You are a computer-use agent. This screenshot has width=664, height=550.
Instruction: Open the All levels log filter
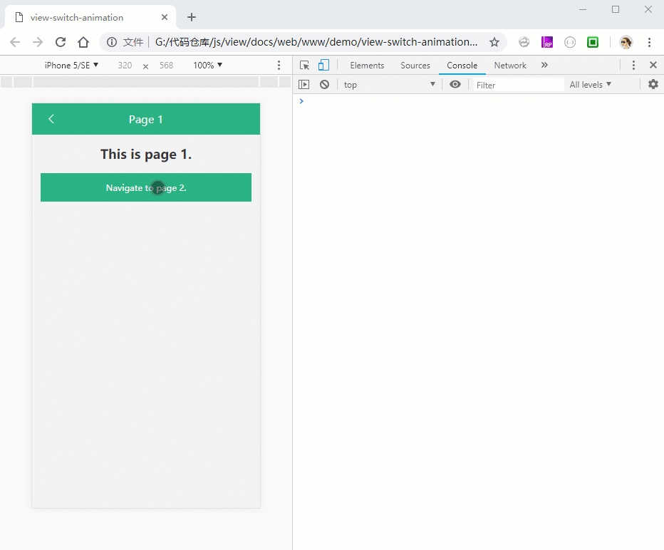590,85
